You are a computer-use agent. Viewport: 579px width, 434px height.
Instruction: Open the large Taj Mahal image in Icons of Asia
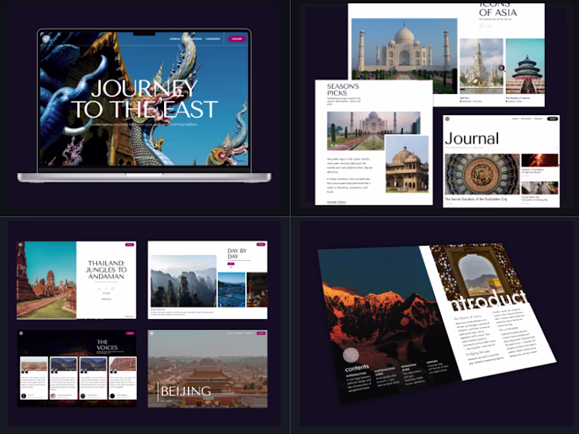coord(405,55)
